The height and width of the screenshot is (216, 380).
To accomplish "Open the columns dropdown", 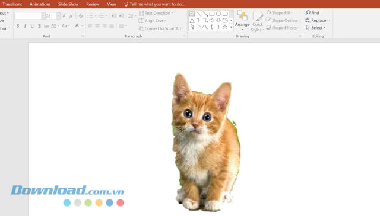I will tap(123, 26).
